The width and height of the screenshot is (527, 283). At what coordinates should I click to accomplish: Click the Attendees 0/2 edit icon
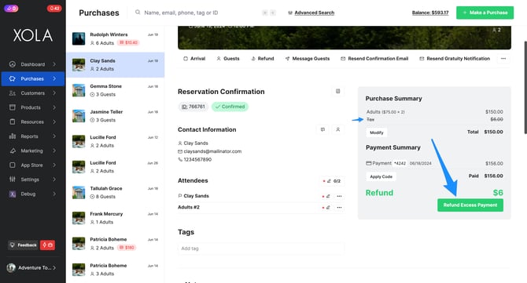pyautogui.click(x=329, y=181)
